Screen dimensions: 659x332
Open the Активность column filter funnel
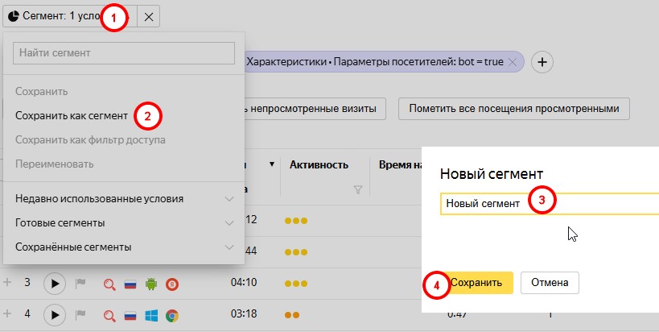click(x=357, y=190)
